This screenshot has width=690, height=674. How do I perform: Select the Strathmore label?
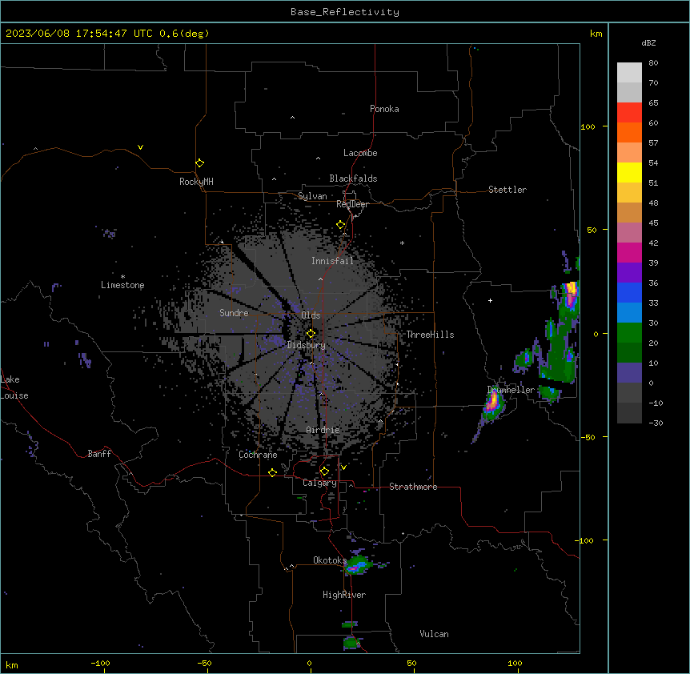[x=413, y=487]
